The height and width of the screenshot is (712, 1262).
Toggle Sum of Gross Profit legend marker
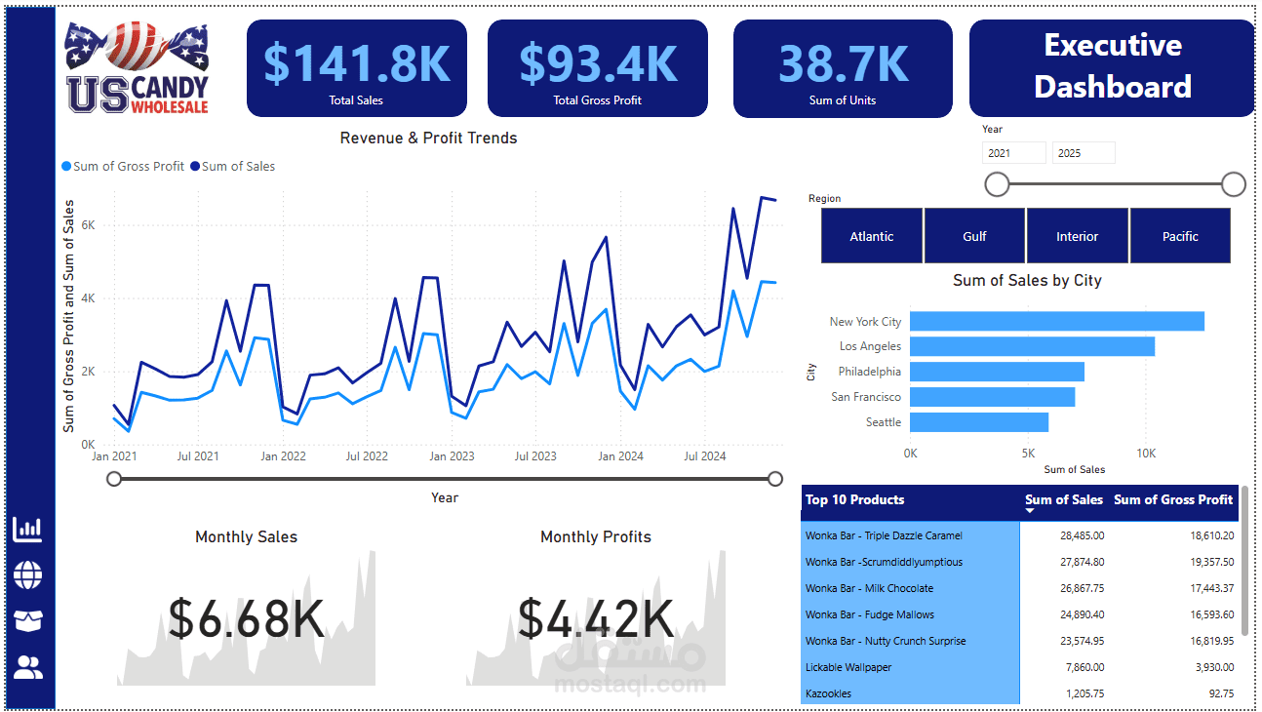[66, 167]
